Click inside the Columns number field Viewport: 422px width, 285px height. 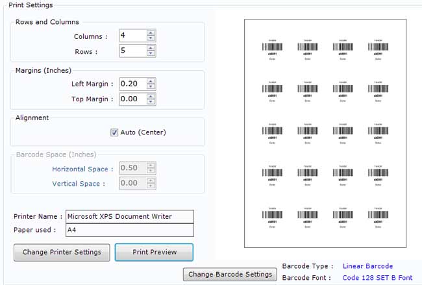tap(133, 36)
